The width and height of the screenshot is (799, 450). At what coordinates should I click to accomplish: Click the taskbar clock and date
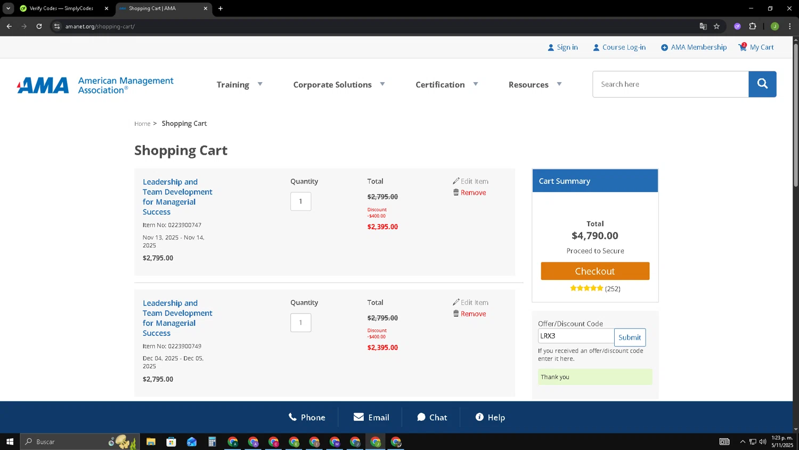pos(782,441)
